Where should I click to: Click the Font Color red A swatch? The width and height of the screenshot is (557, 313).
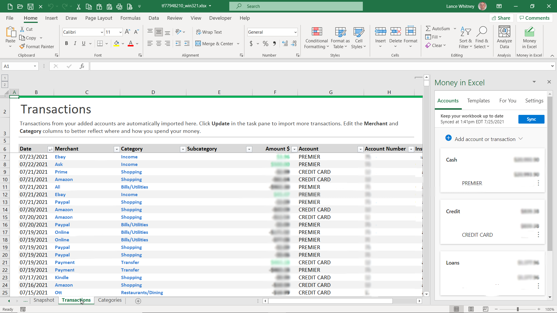click(x=131, y=44)
